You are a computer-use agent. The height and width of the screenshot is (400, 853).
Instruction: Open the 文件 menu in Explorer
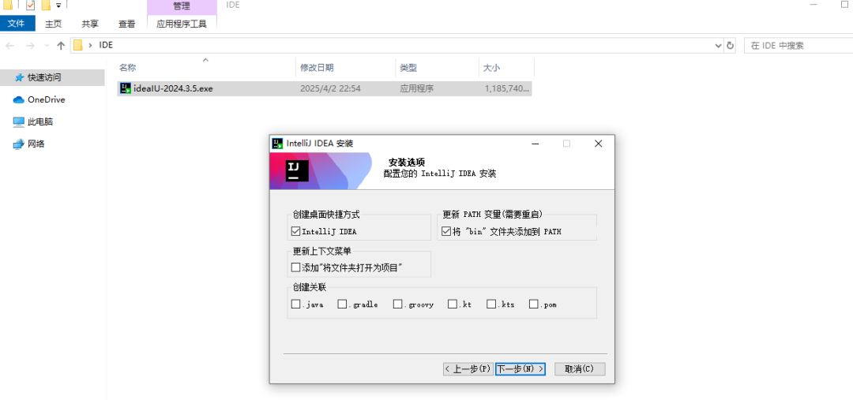(17, 24)
